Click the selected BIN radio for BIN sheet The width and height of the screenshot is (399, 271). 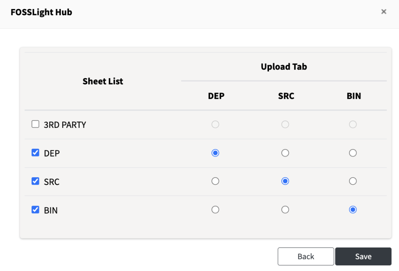point(353,209)
